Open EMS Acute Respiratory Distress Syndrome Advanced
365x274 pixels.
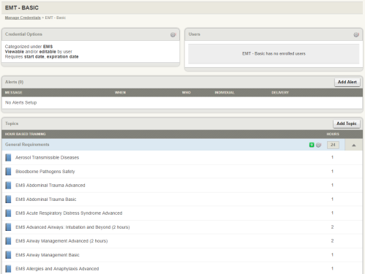[69, 213]
